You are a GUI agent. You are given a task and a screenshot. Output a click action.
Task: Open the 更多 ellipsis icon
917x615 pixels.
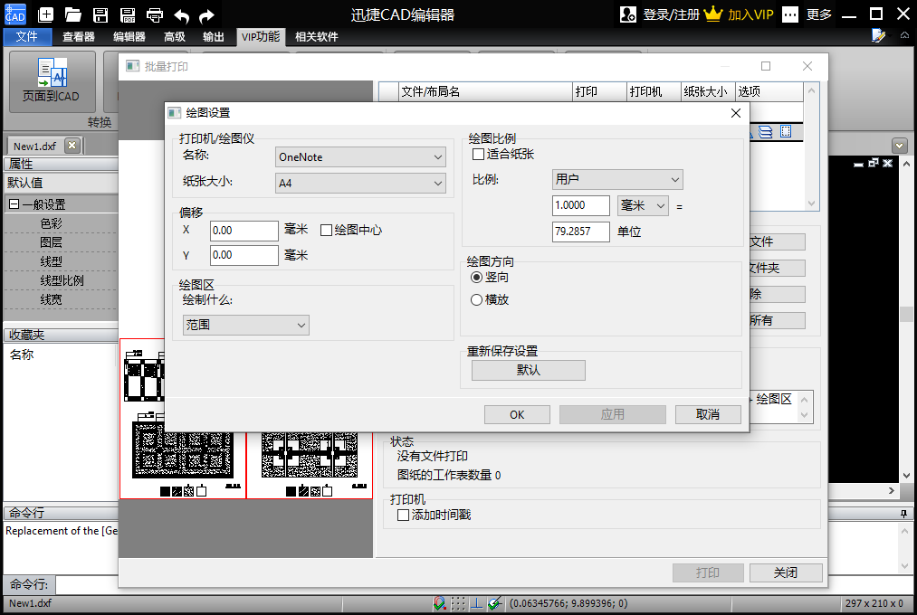pyautogui.click(x=790, y=14)
